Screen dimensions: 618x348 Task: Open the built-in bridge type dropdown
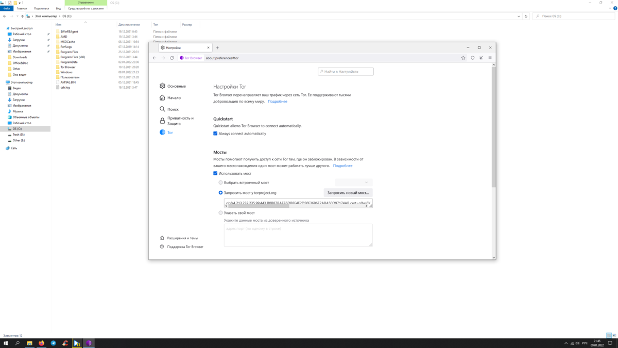point(354,183)
